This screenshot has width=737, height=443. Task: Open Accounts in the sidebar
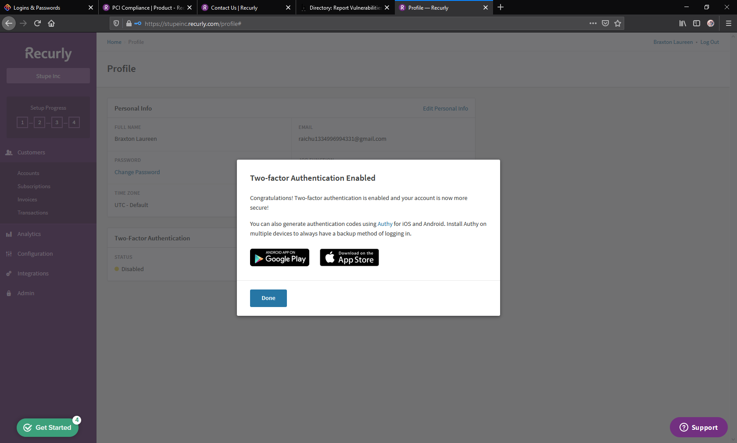click(29, 173)
